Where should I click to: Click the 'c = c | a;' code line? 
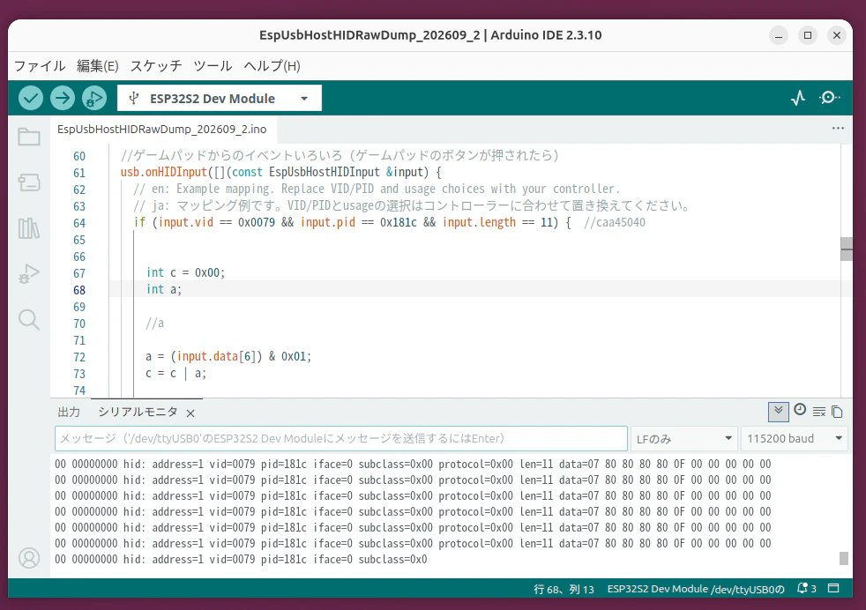(x=176, y=373)
